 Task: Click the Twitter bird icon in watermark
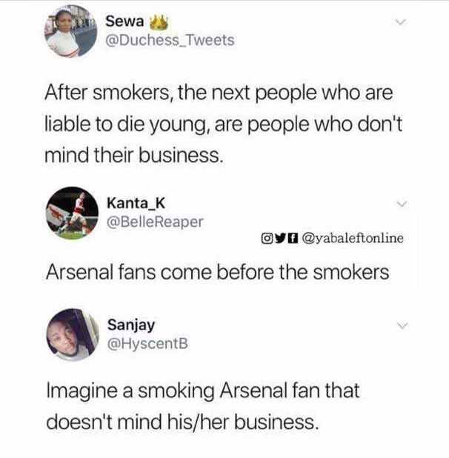point(280,238)
